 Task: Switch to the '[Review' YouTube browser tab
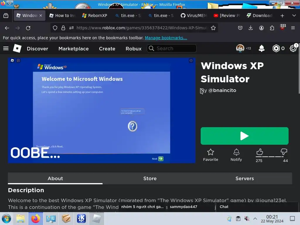point(227,16)
